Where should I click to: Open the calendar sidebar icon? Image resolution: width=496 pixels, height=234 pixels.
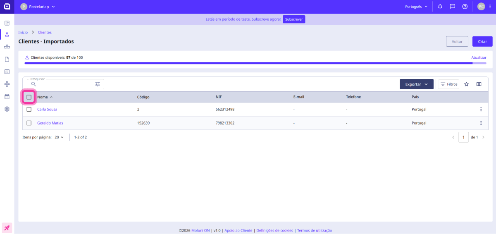7,97
